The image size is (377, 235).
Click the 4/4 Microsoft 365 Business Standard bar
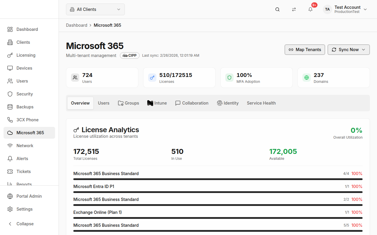[x=218, y=179]
